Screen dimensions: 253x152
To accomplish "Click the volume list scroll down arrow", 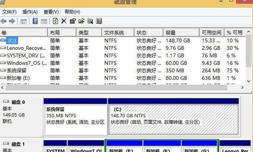I will (249, 81).
